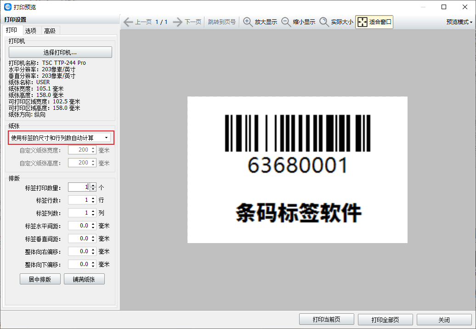Viewport: 476px width, 329px height.
Task: Open the paper mode dropdown 使用标签的尺寸和行列数自动计算
Action: [x=61, y=138]
